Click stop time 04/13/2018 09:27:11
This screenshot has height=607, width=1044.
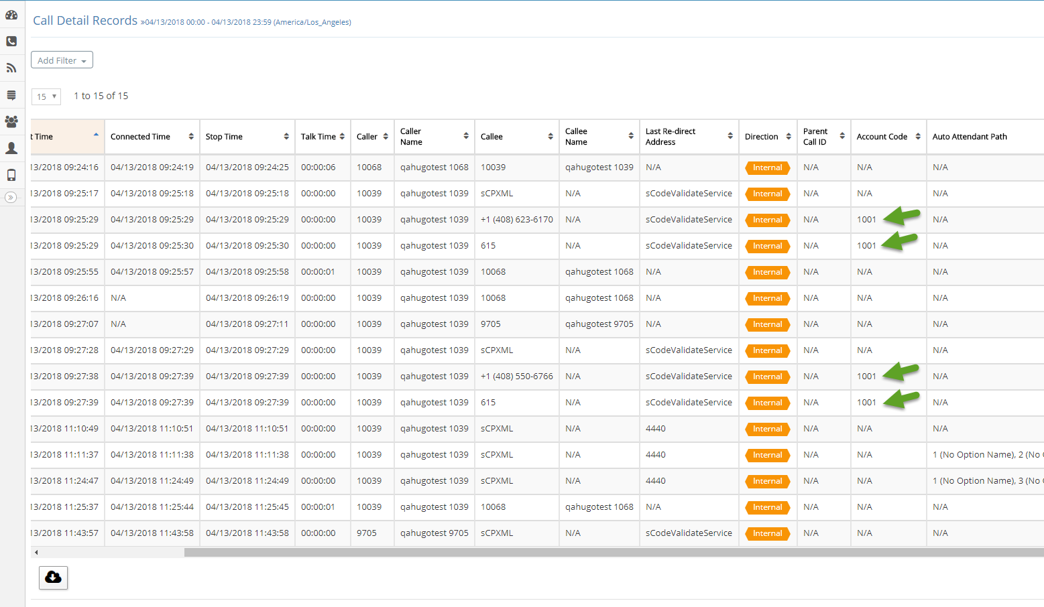247,324
